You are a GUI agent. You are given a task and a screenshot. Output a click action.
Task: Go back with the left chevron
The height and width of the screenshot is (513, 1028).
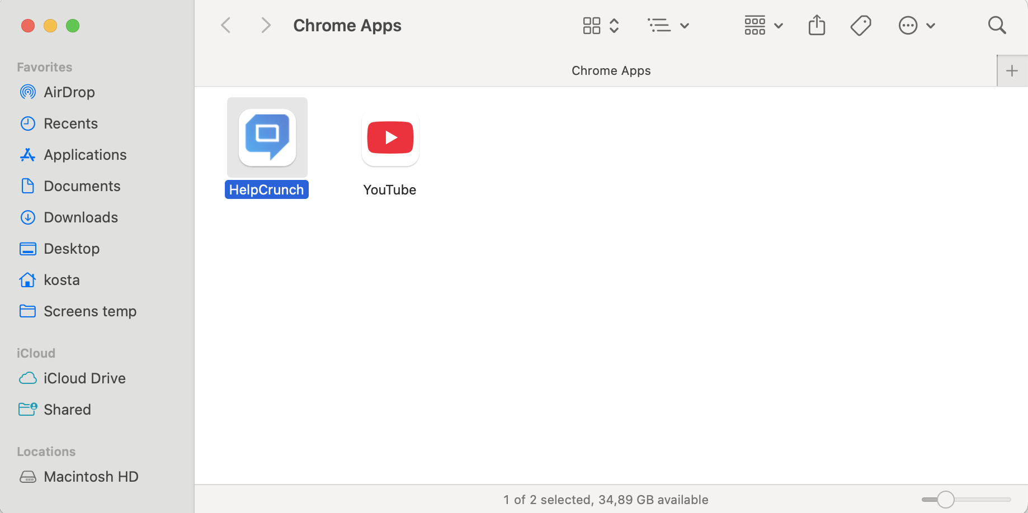pyautogui.click(x=226, y=25)
